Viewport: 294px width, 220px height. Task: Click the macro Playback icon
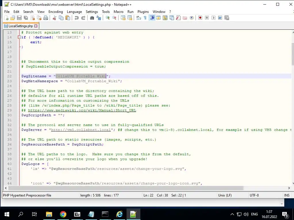(x=213, y=18)
